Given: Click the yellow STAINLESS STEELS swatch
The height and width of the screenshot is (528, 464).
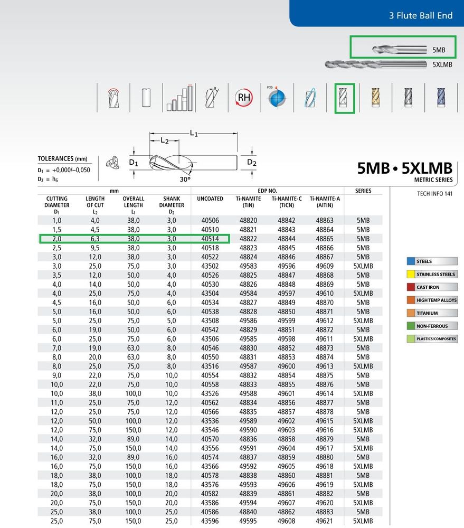Looking at the screenshot, I should [411, 274].
